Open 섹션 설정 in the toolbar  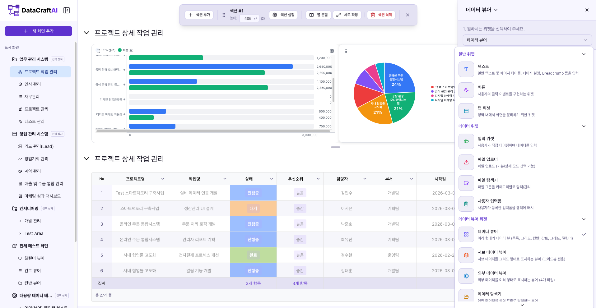pyautogui.click(x=283, y=15)
